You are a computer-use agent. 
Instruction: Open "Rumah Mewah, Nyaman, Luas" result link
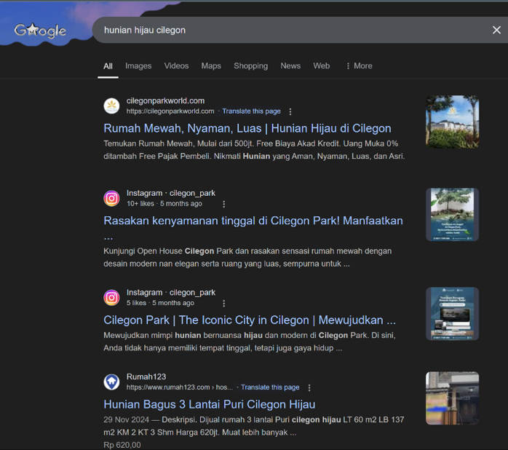(247, 128)
